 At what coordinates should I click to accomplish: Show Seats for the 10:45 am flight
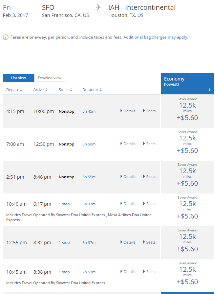pyautogui.click(x=149, y=272)
